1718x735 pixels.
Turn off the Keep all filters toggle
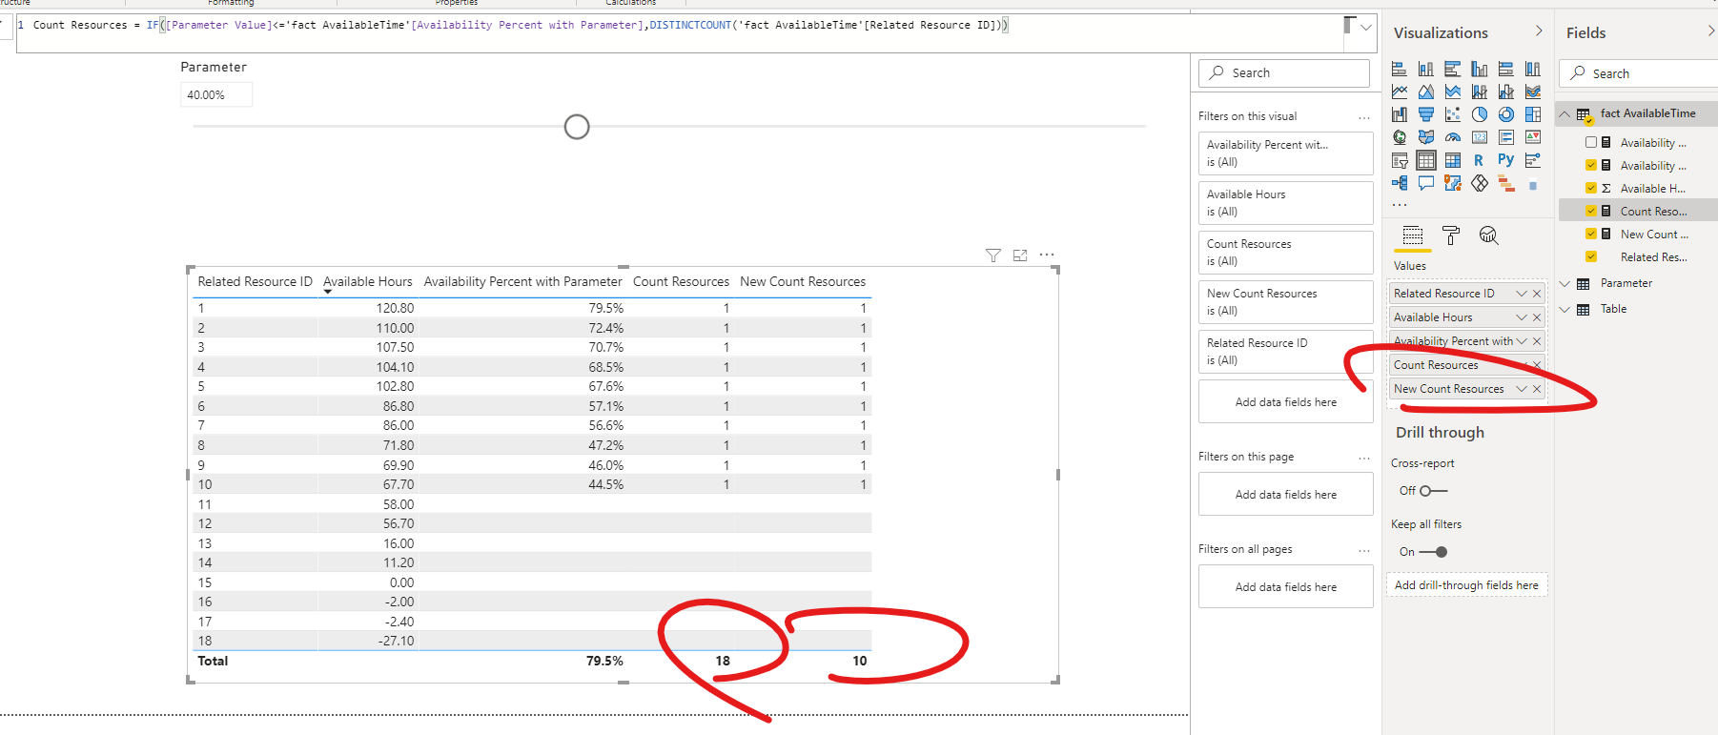[1433, 552]
